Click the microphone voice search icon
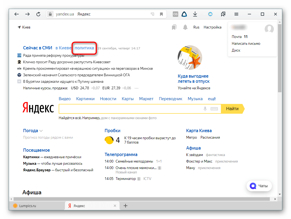Screen dimensions: 291x219 [x=205, y=109]
